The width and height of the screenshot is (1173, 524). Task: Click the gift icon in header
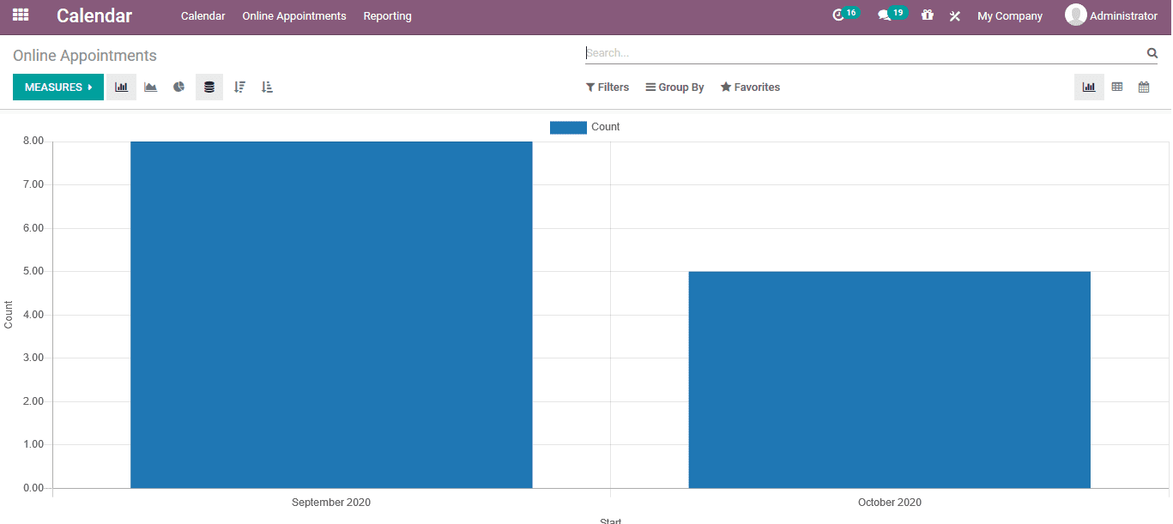[927, 15]
